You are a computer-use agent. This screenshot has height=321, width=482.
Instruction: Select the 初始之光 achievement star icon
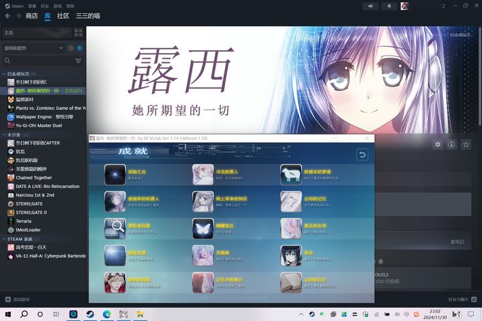click(115, 175)
